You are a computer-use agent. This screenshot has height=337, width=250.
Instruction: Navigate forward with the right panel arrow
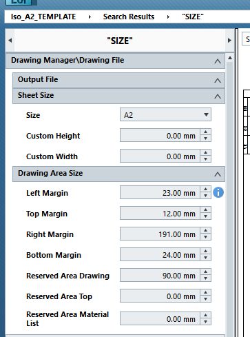click(229, 41)
